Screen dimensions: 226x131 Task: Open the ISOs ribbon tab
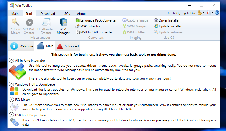[x=67, y=14]
